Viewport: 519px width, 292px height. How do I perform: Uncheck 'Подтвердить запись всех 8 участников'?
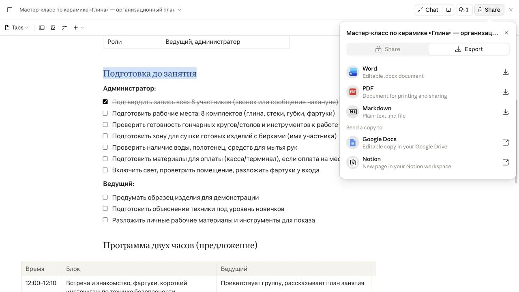click(105, 102)
